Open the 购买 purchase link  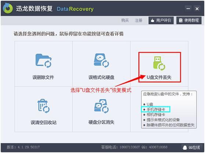point(125,20)
